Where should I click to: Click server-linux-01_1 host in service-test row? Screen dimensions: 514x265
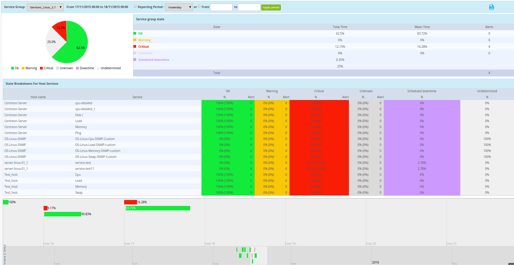[x=16, y=163]
